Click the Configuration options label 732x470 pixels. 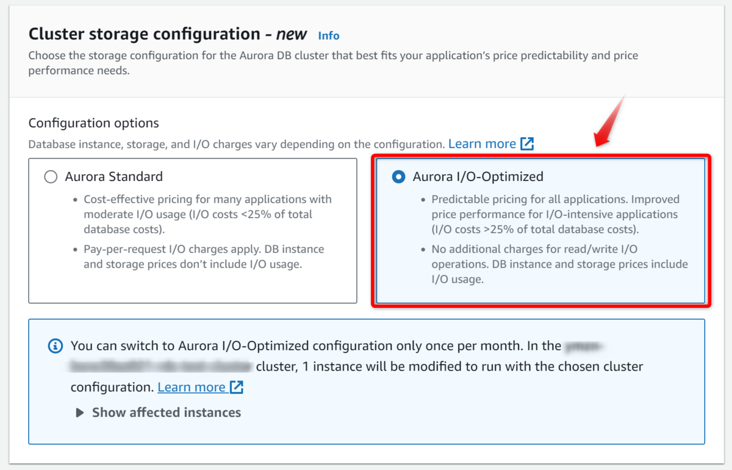point(93,123)
